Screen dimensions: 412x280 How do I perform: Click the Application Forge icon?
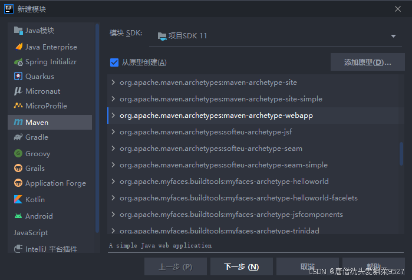[18, 183]
